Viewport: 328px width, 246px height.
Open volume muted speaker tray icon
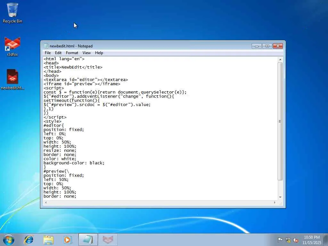[296, 240]
